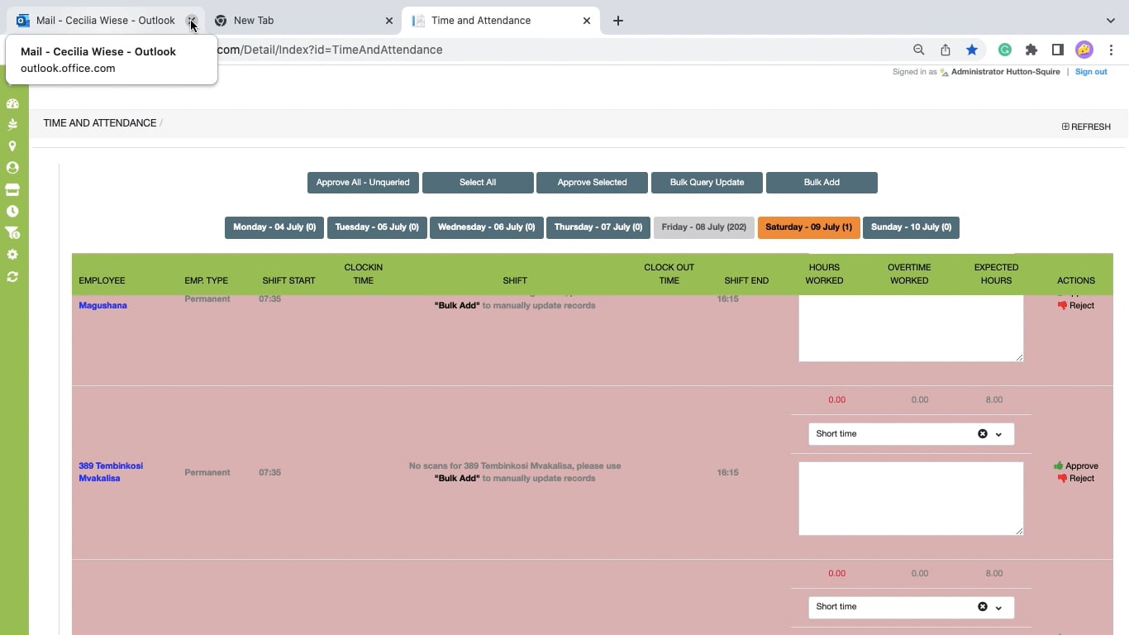Click the leaf sprout sidebar icon
Screen dimensions: 1129x635
(x=12, y=125)
